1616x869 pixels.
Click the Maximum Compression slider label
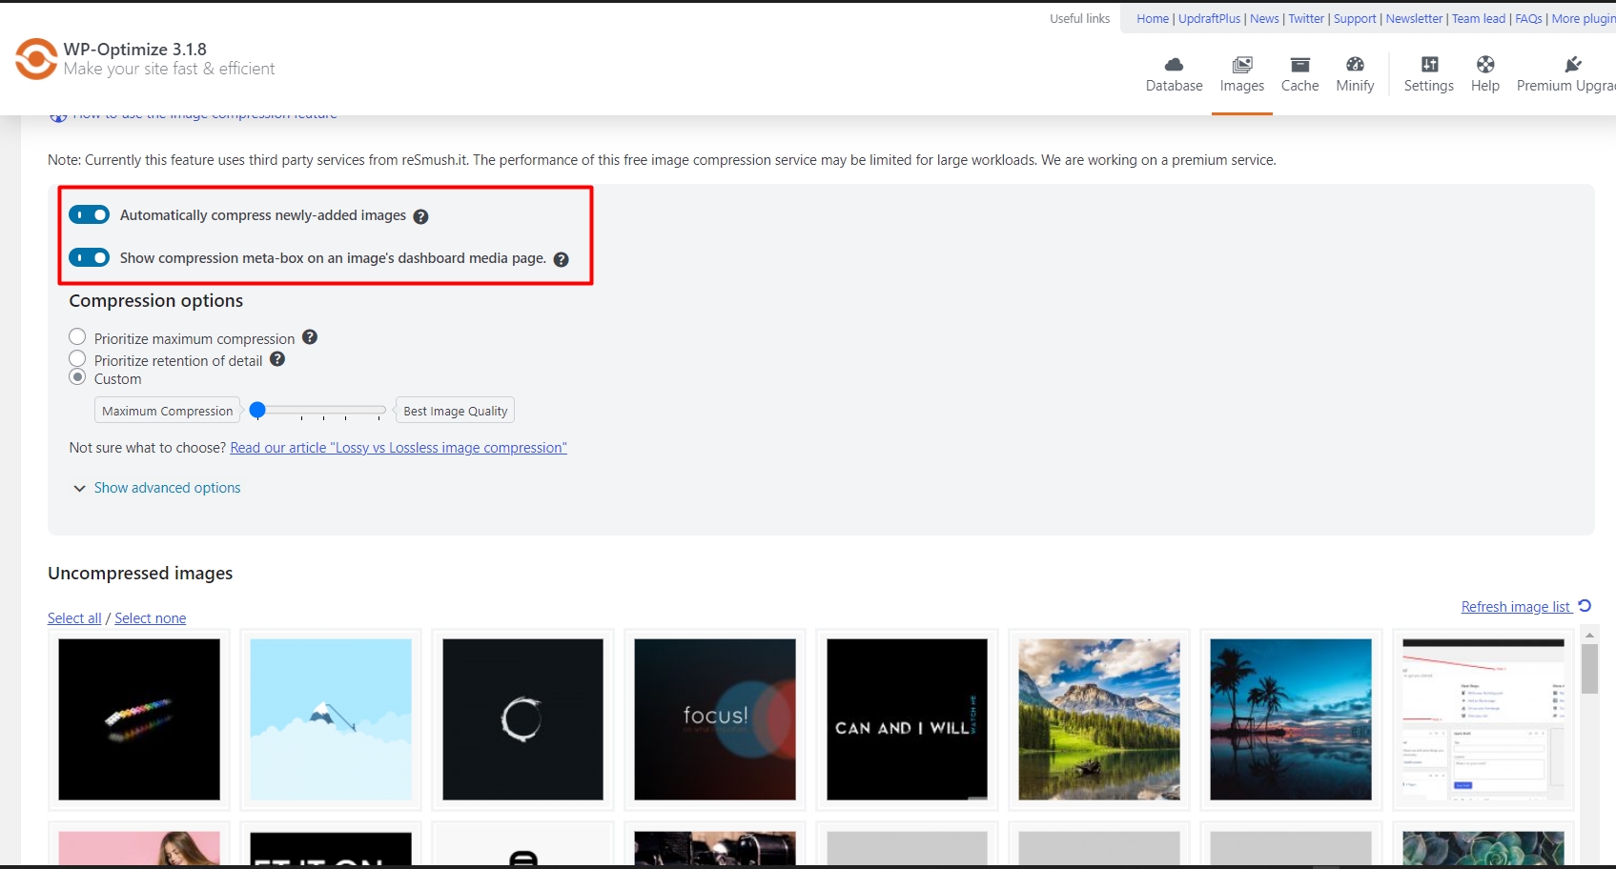tap(167, 411)
